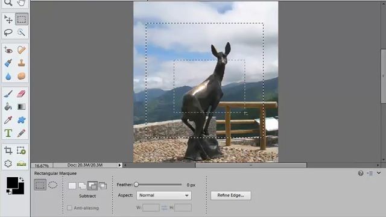Reset default foreground and background colors
386x217 pixels.
pyautogui.click(x=8, y=192)
